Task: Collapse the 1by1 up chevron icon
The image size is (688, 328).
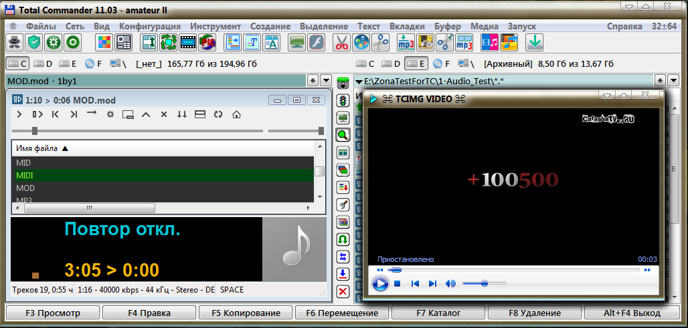Action: [146, 114]
